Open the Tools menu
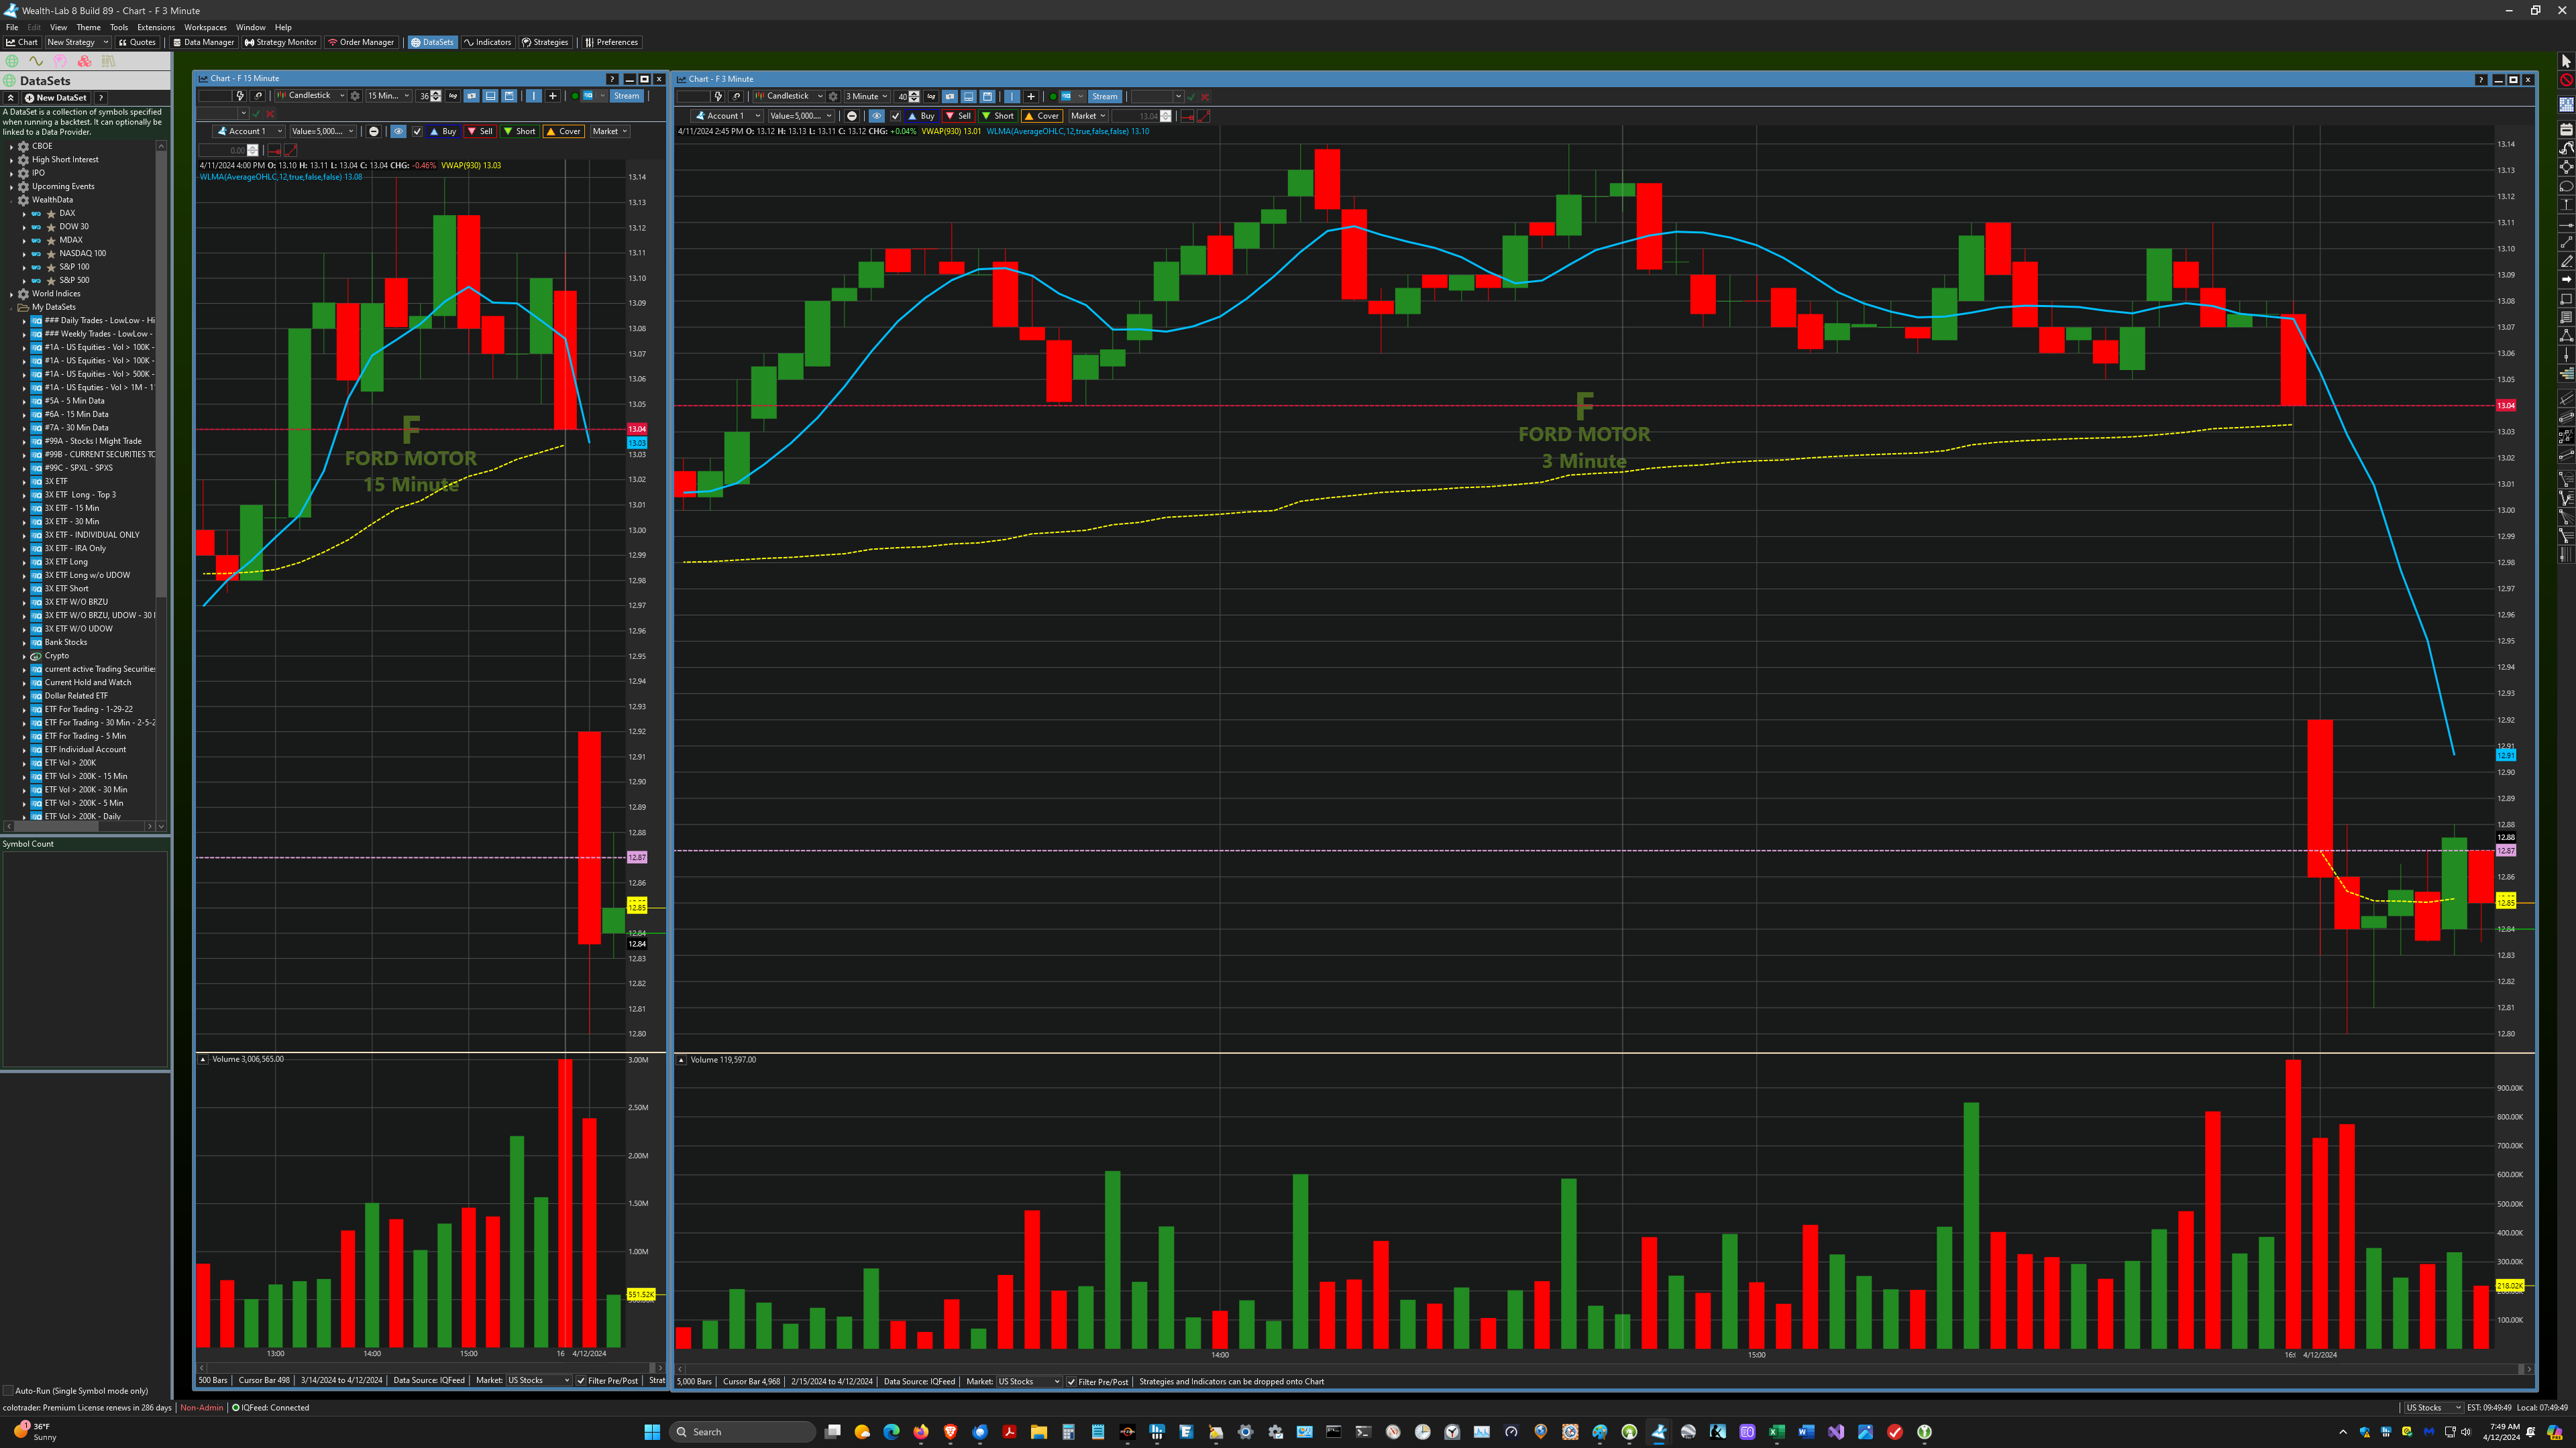 (x=119, y=27)
